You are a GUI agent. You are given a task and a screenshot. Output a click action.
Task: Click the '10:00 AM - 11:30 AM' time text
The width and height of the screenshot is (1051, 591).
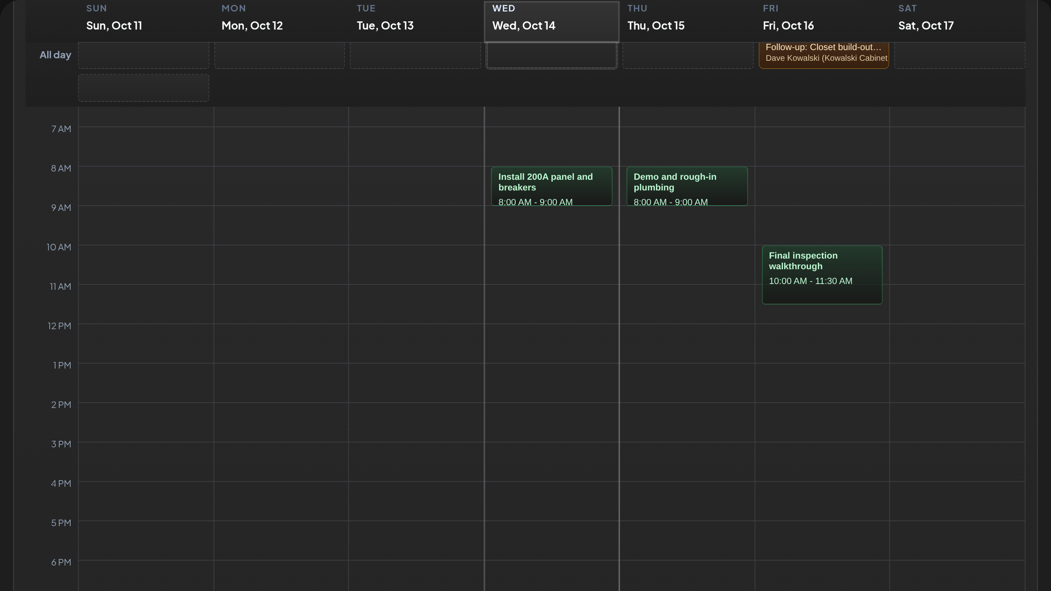coord(810,281)
